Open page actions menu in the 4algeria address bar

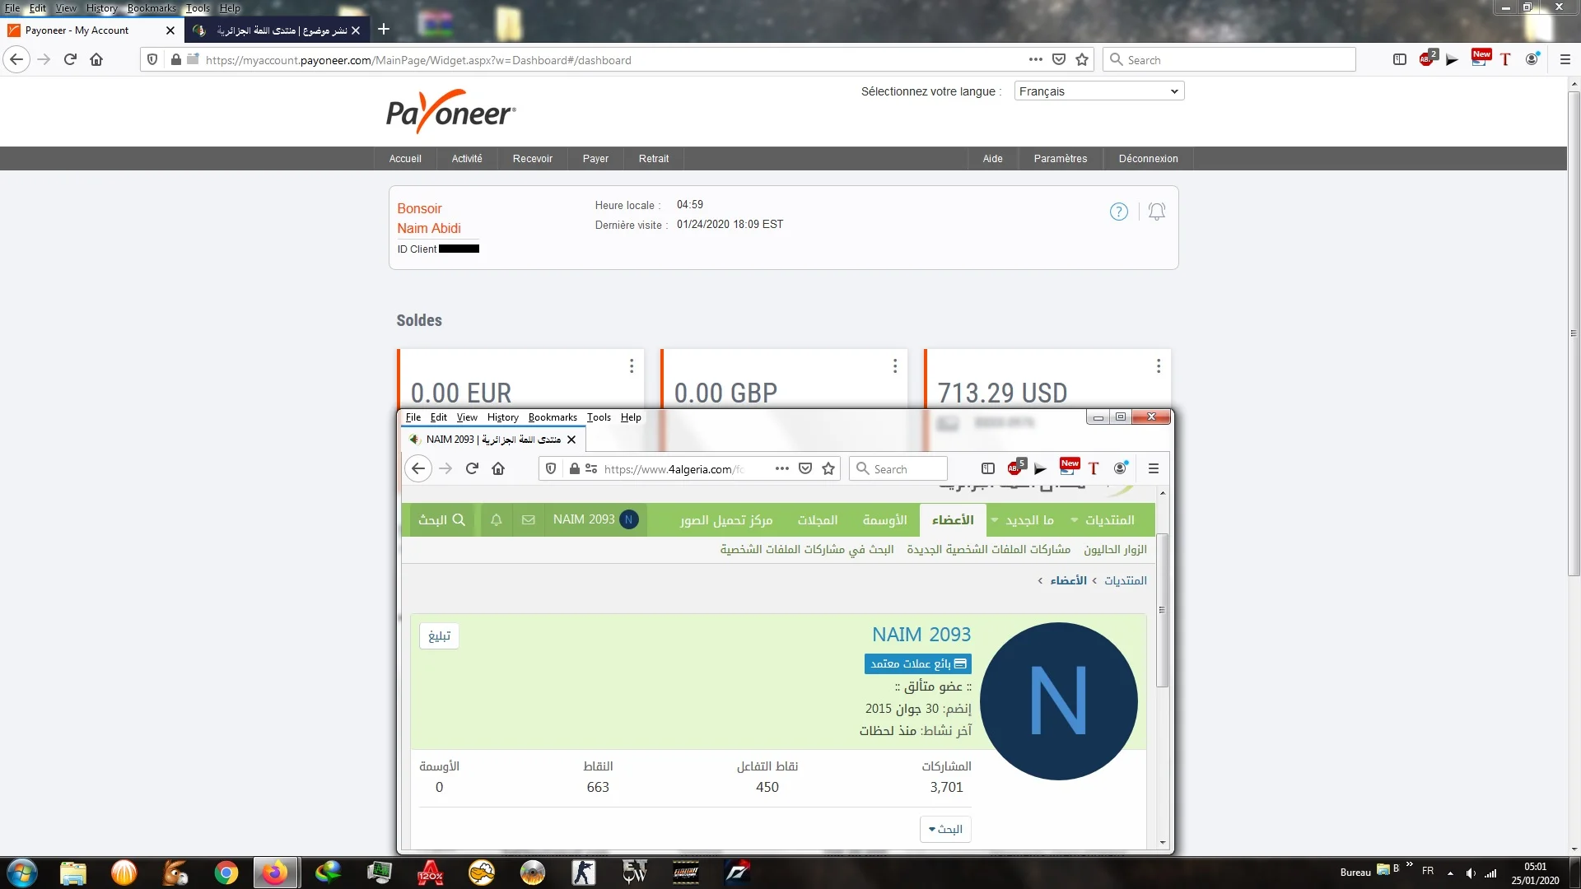coord(782,468)
